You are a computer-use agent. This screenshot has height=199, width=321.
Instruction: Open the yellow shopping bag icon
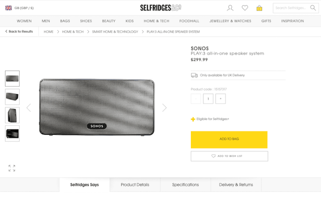(x=259, y=8)
